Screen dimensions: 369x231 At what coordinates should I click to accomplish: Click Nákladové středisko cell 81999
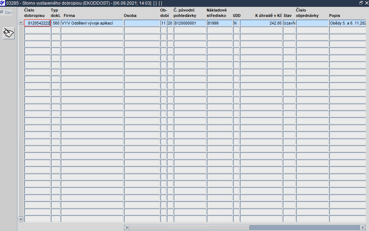pos(220,23)
